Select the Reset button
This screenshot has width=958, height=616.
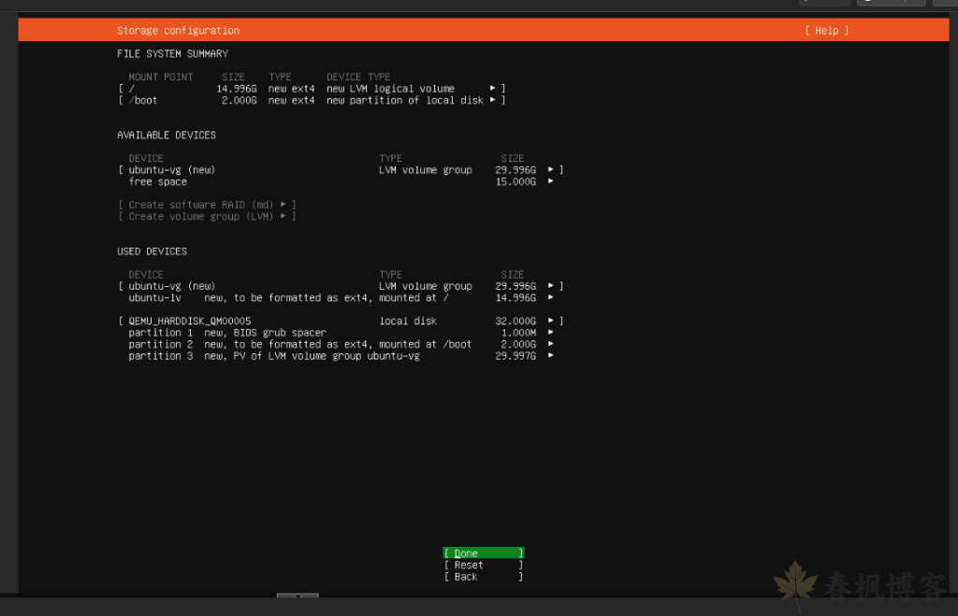coord(484,566)
